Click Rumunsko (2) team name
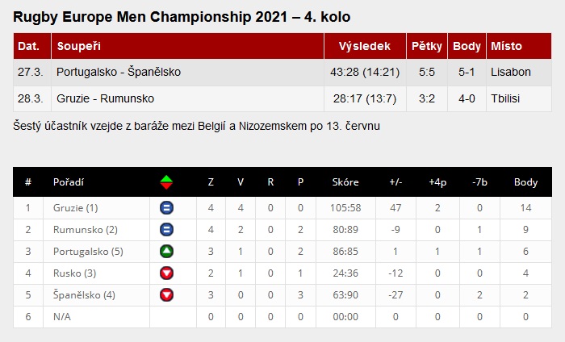The width and height of the screenshot is (565, 342). click(85, 230)
